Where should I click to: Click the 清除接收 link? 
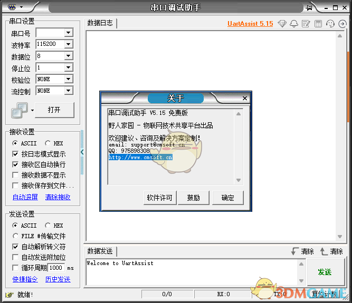pyautogui.click(x=58, y=197)
